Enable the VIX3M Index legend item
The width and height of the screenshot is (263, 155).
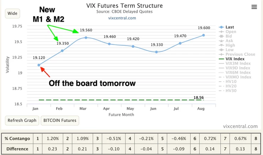click(x=238, y=63)
